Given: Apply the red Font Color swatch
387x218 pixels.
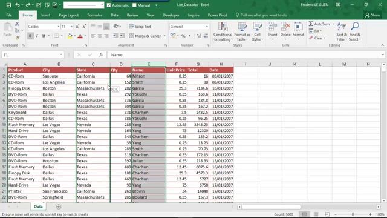Looking at the screenshot, I should pos(80,36).
